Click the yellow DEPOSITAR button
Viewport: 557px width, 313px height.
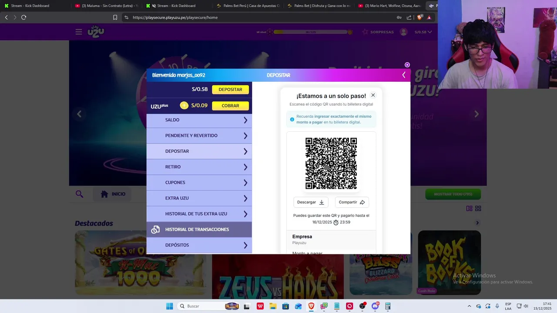click(230, 90)
